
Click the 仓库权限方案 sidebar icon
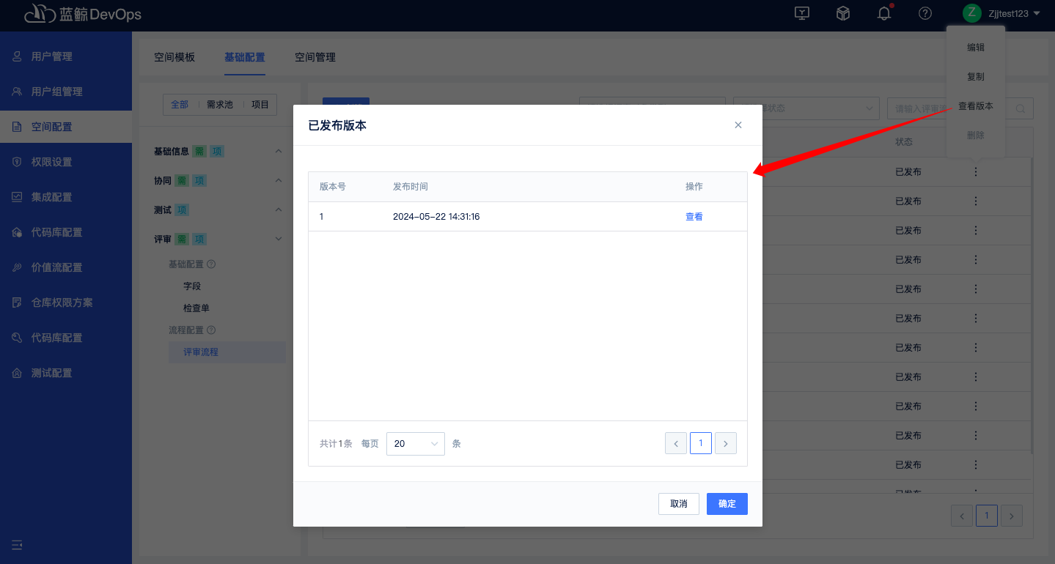(x=17, y=303)
